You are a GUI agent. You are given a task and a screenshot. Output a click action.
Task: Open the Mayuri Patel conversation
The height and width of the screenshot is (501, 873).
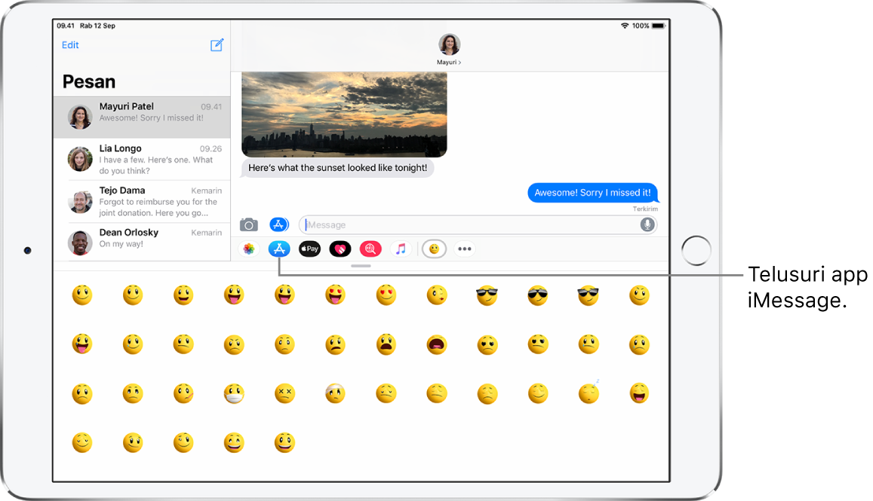click(x=142, y=118)
